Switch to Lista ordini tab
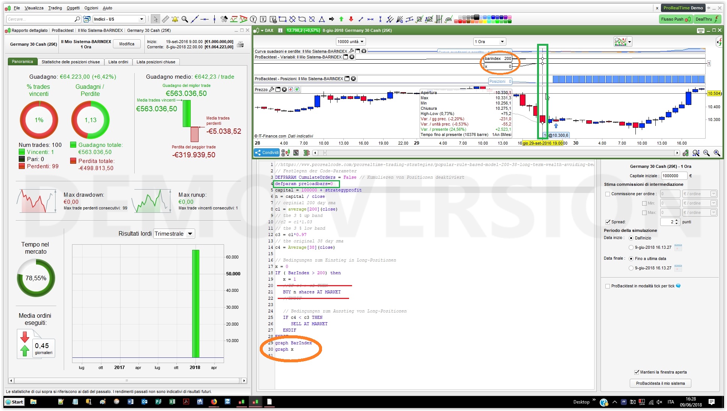The image size is (727, 411). (x=118, y=62)
